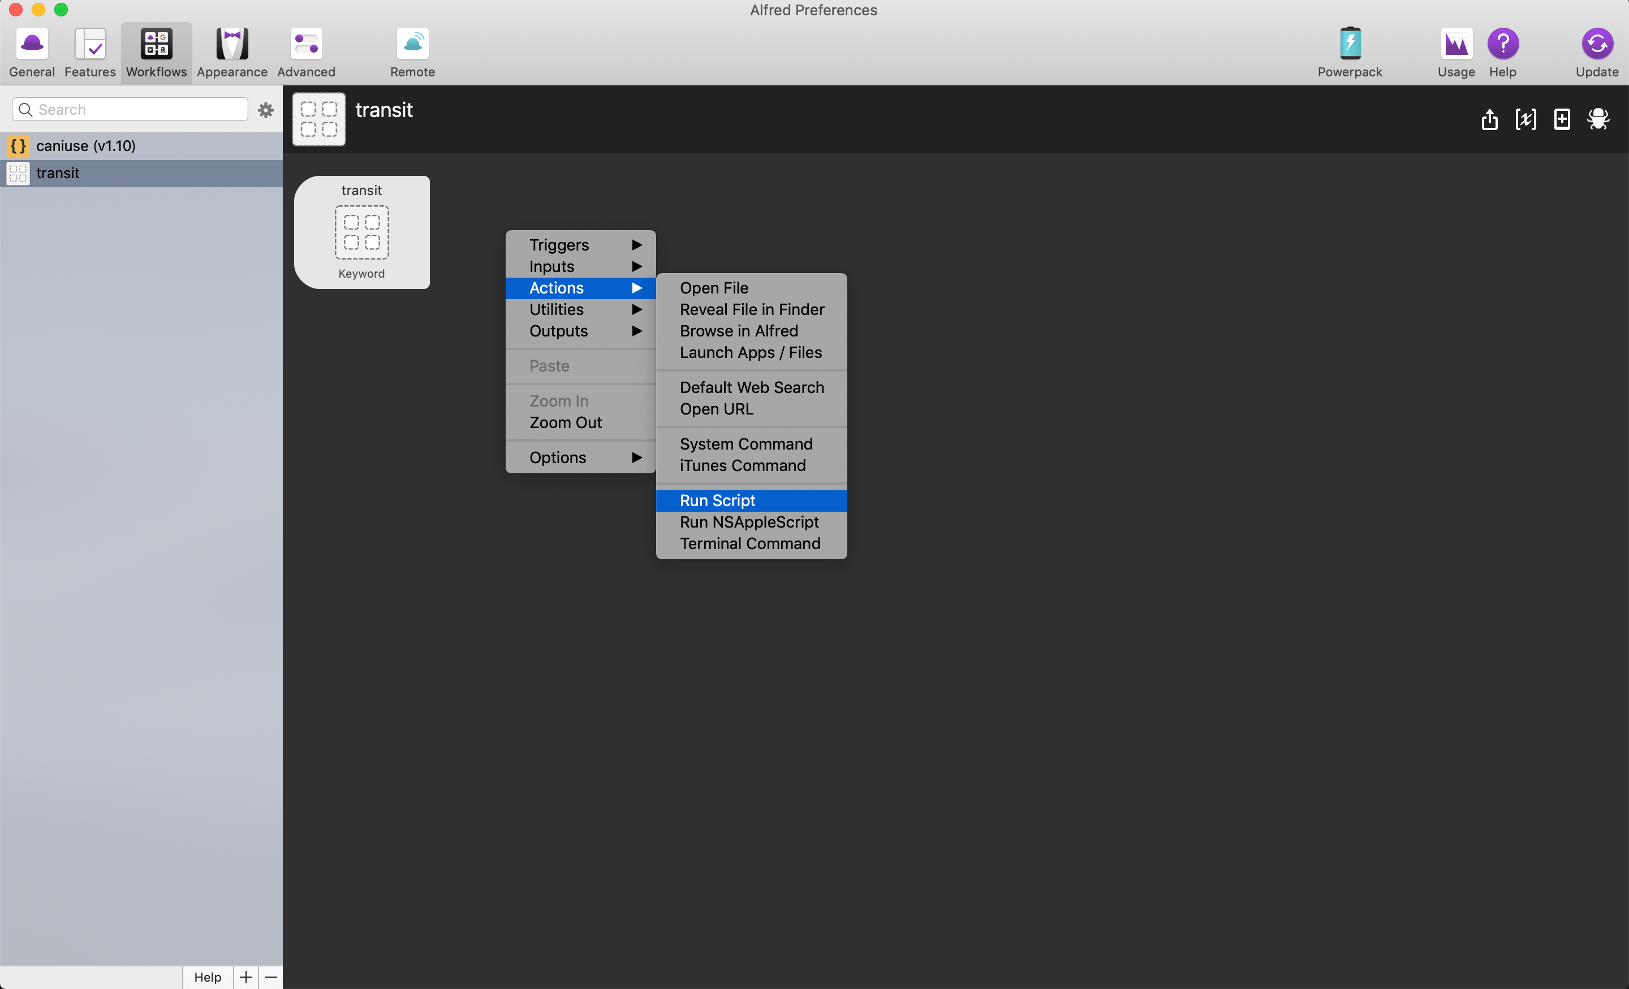Click the Help button below workflow list
Screen dimensions: 1629x989
(x=208, y=977)
